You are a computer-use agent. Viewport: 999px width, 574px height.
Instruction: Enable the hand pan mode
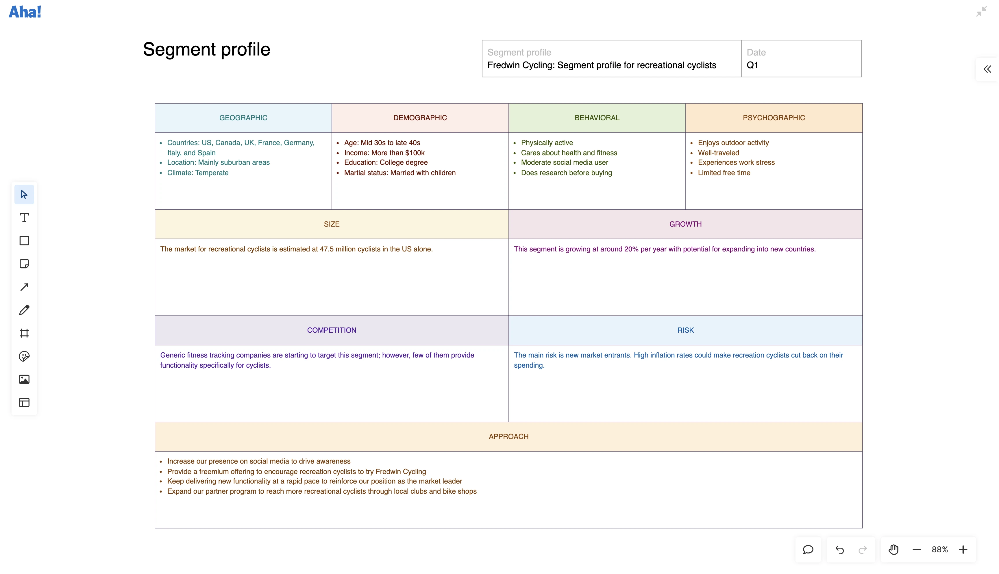(893, 549)
